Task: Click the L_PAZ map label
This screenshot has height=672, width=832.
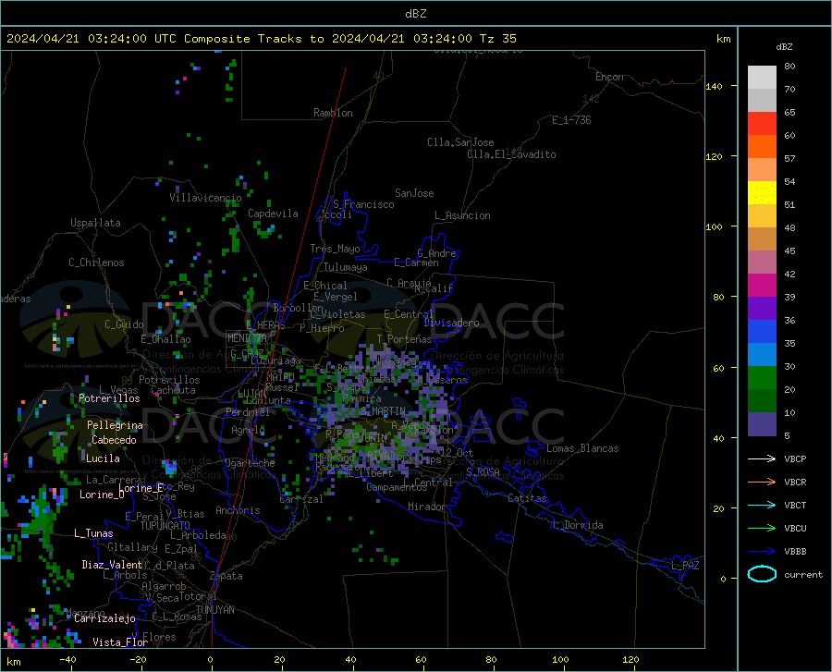Action: click(x=685, y=566)
